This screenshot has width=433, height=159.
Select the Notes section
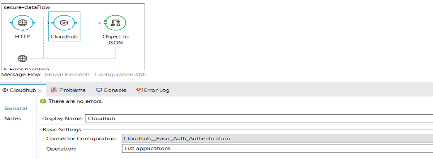(x=13, y=119)
